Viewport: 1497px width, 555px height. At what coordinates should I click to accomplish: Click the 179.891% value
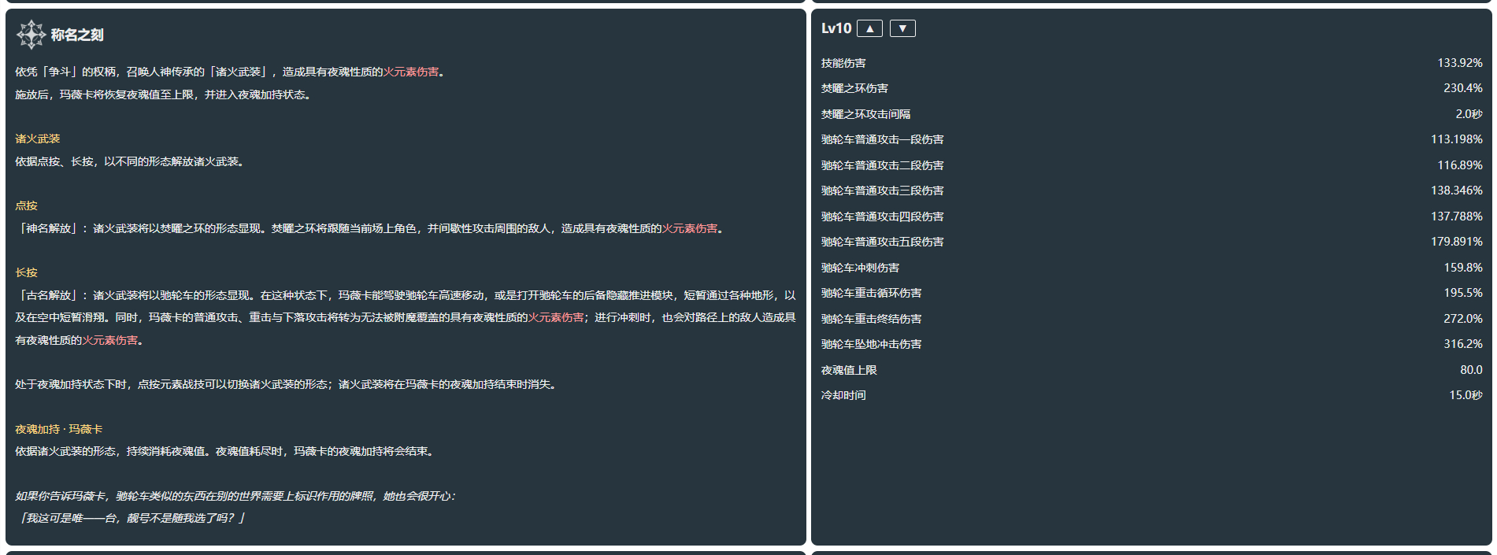pos(1457,242)
